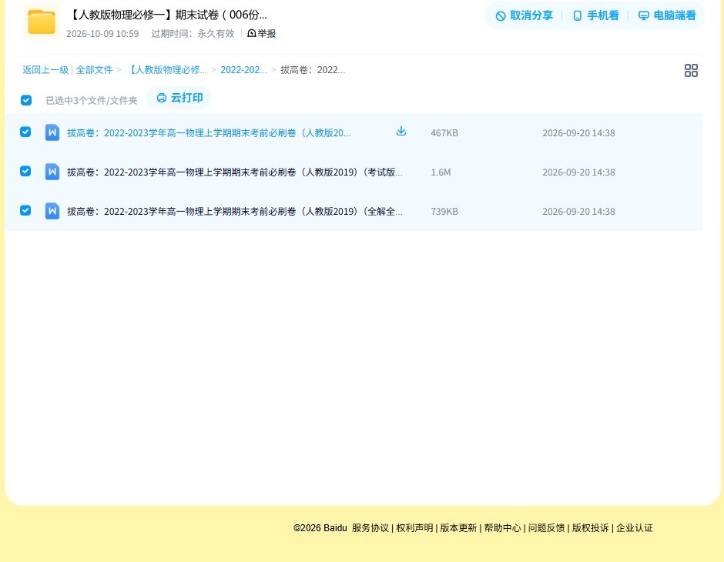This screenshot has width=724, height=562.
Task: Open 全部文件 breadcrumb link
Action: [94, 70]
